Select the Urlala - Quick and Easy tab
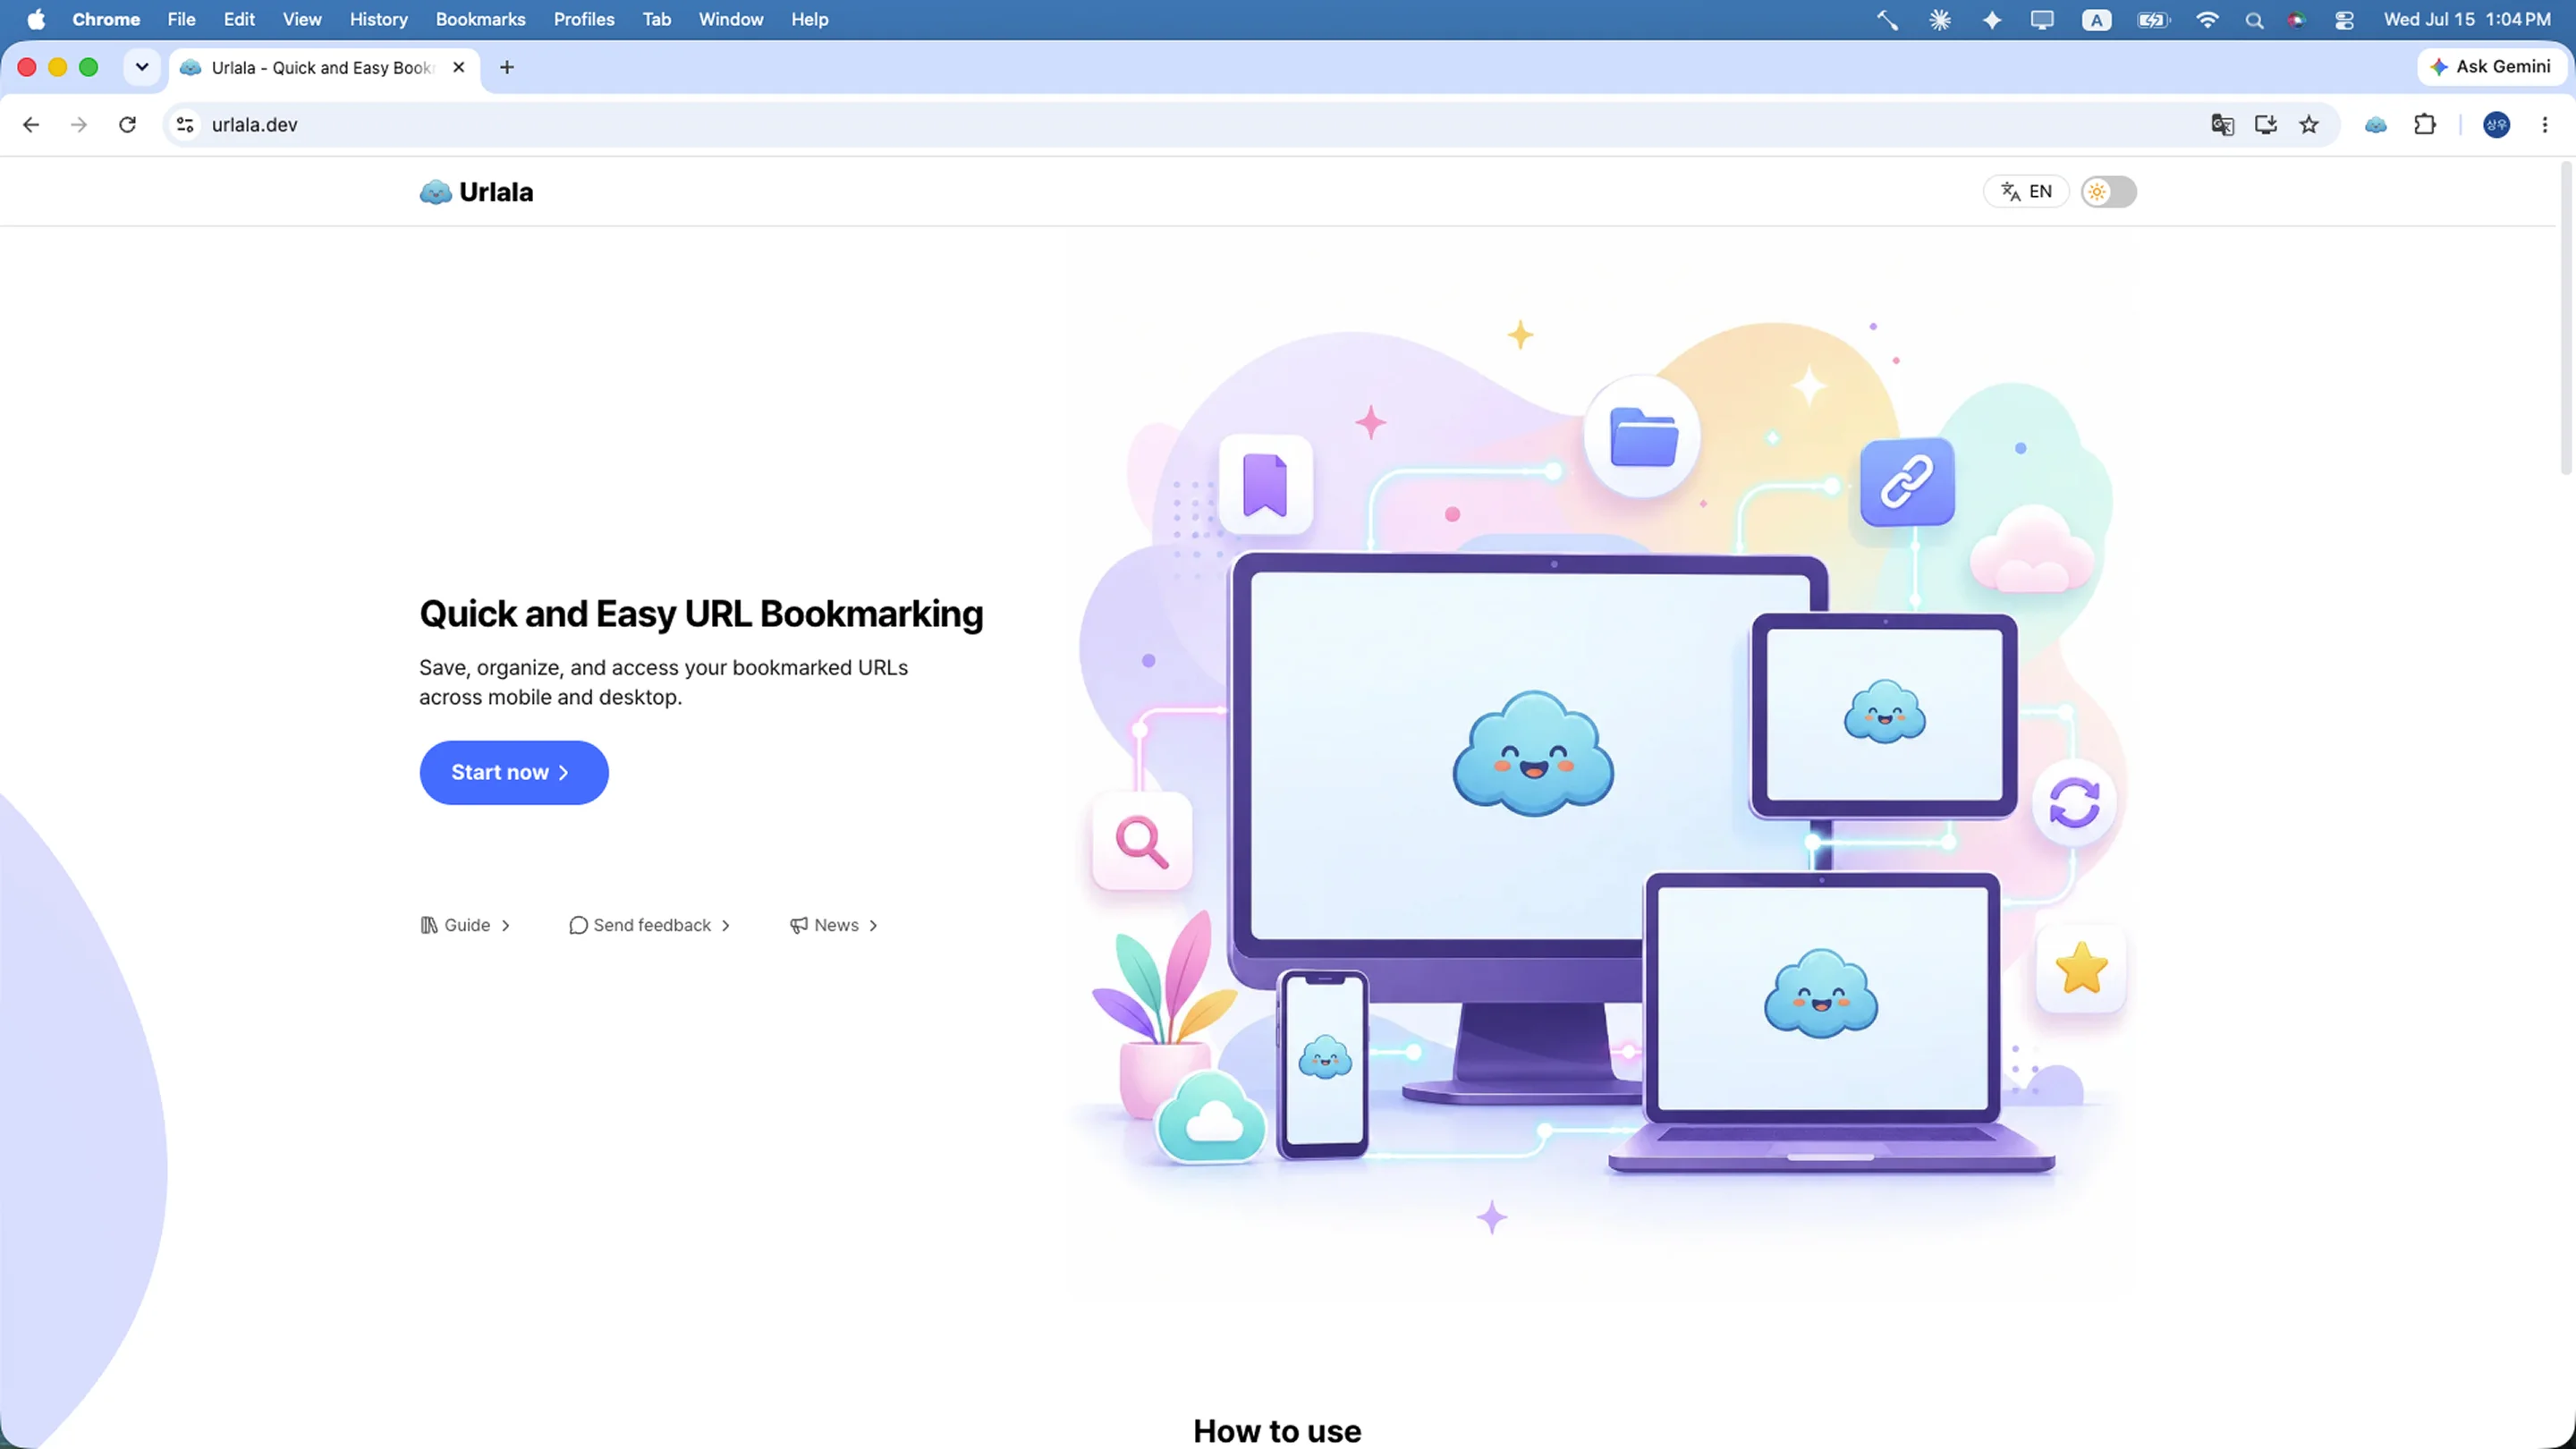The height and width of the screenshot is (1449, 2576). (321, 67)
